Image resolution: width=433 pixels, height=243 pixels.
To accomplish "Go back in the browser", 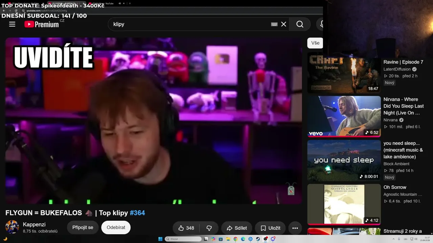I will (x=4, y=11).
